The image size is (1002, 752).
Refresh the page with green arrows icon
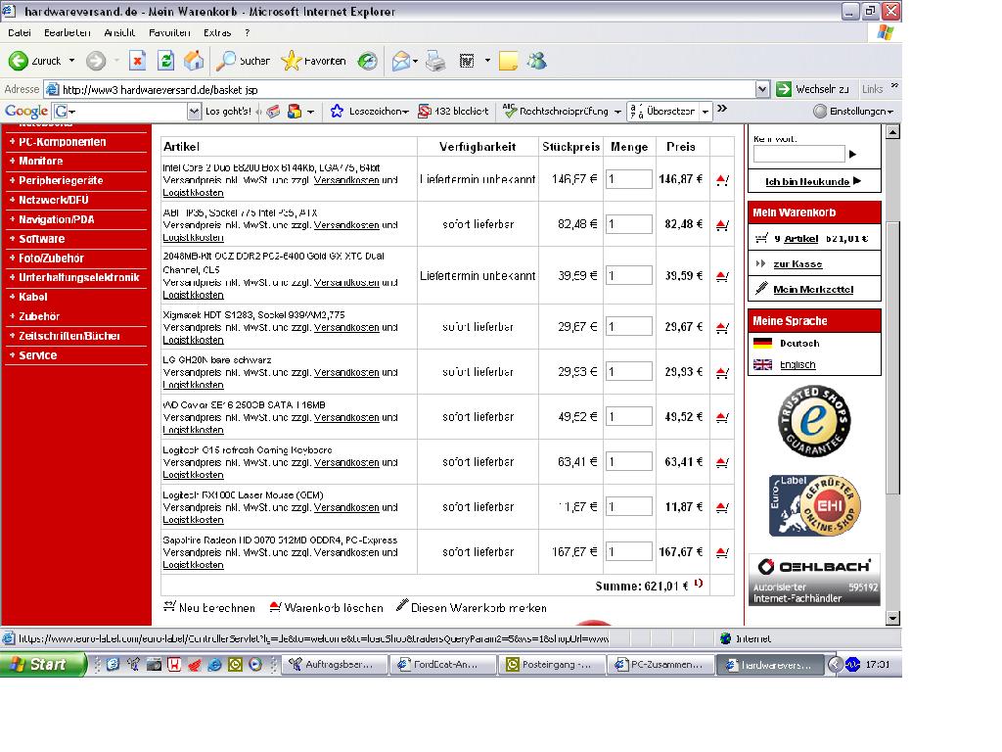click(166, 61)
